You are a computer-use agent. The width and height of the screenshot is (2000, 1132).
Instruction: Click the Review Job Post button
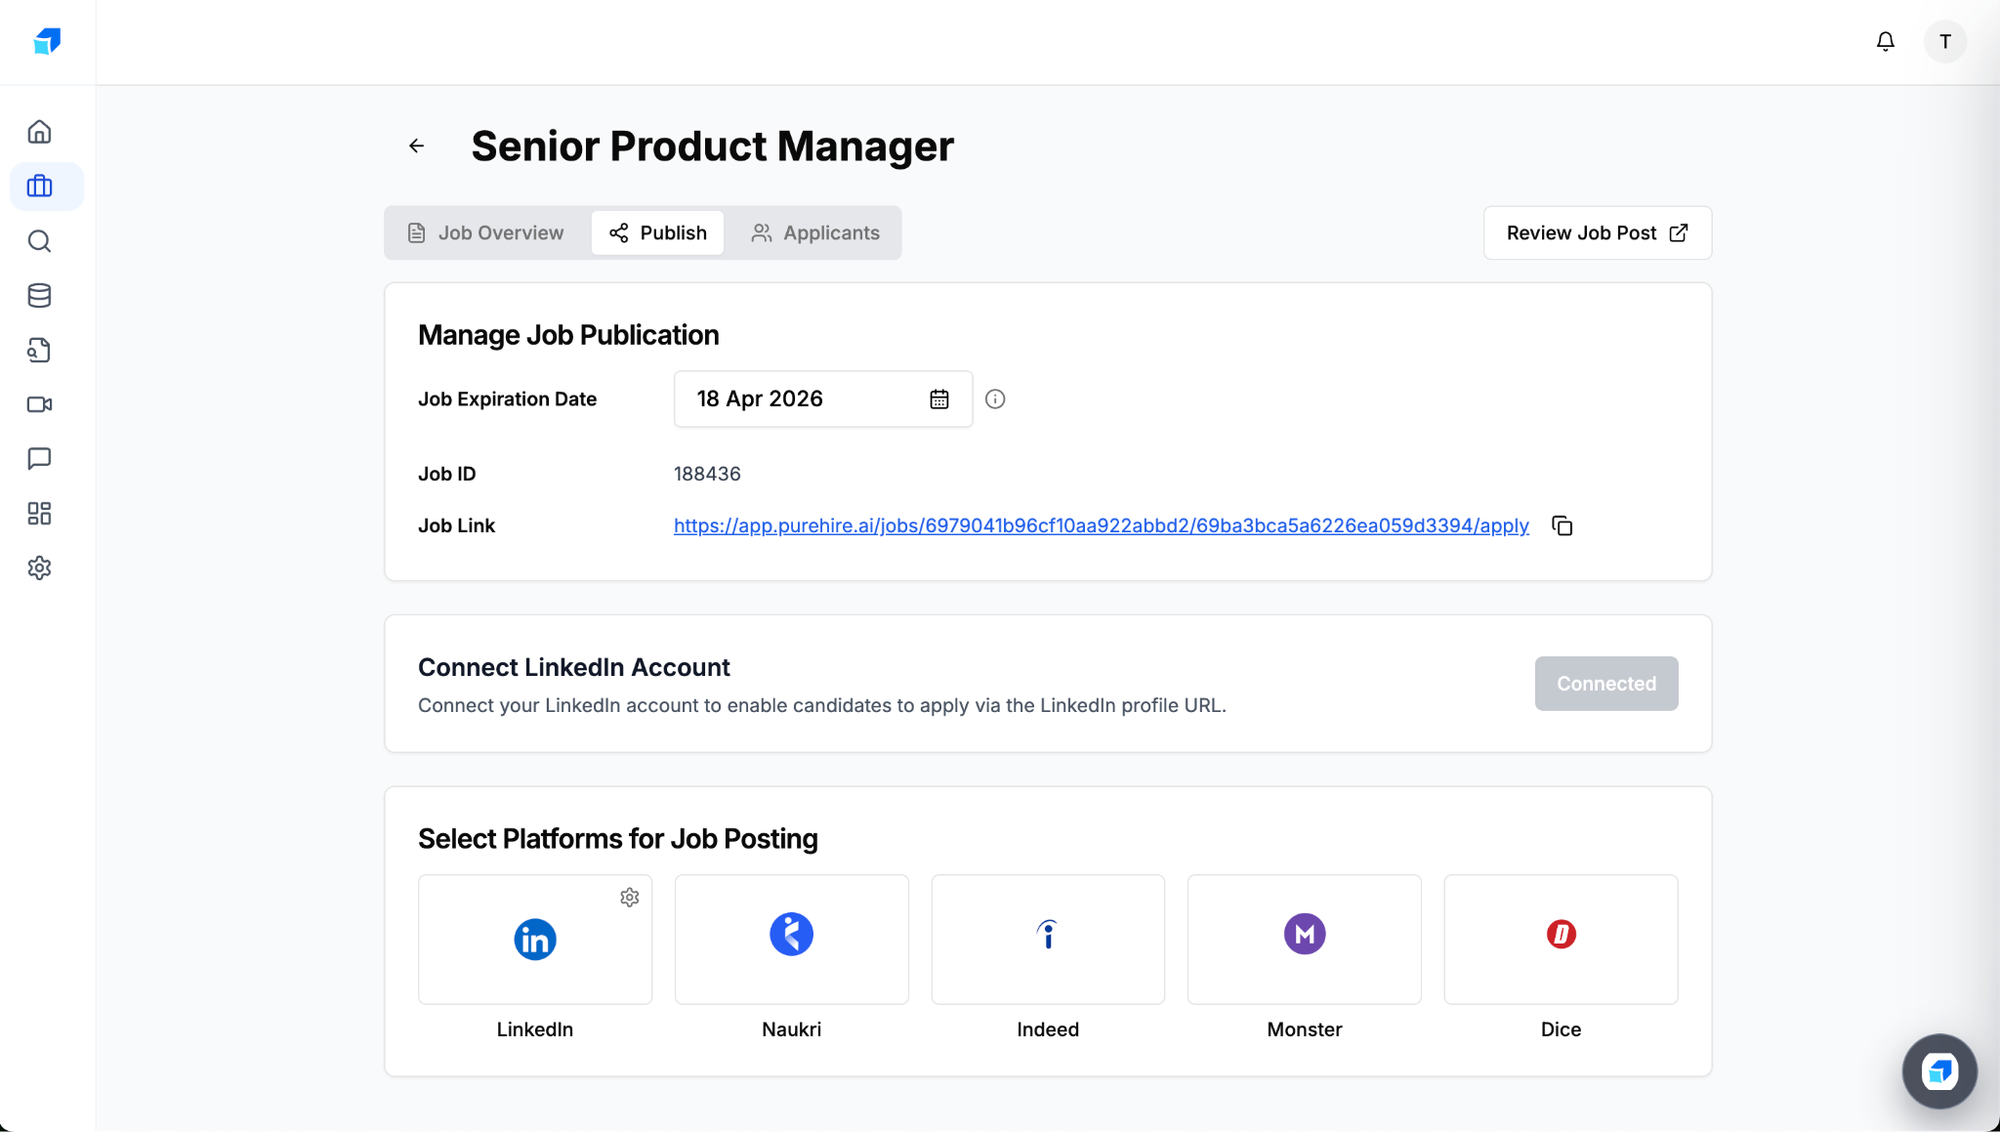coord(1596,232)
